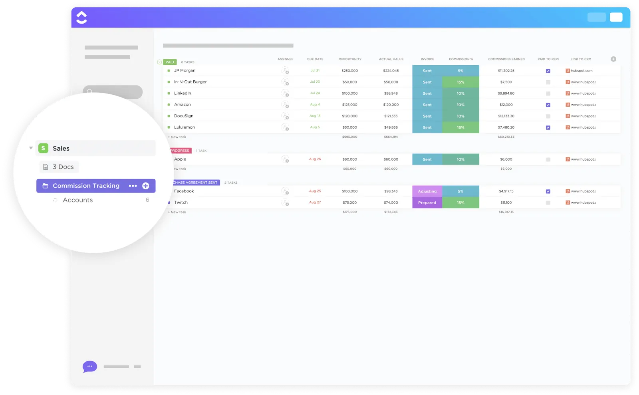Add an assignee to the Twitch task

point(285,202)
